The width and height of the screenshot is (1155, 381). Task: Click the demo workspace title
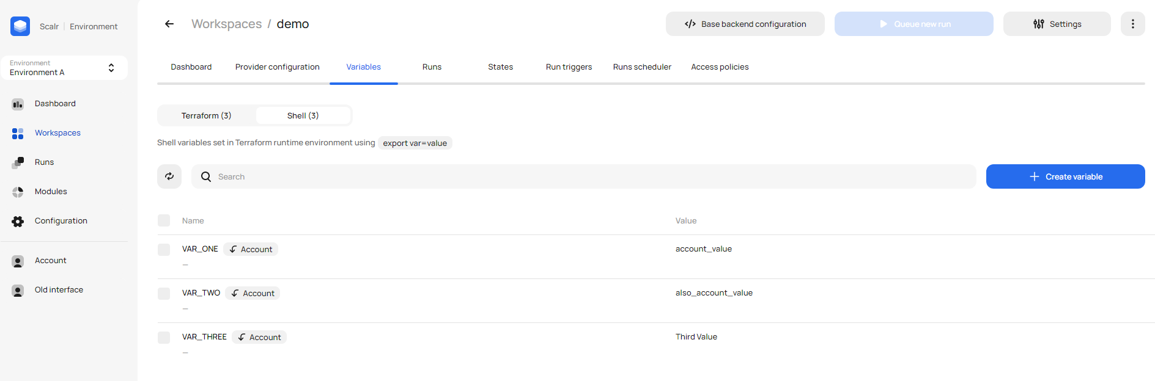[x=293, y=24]
